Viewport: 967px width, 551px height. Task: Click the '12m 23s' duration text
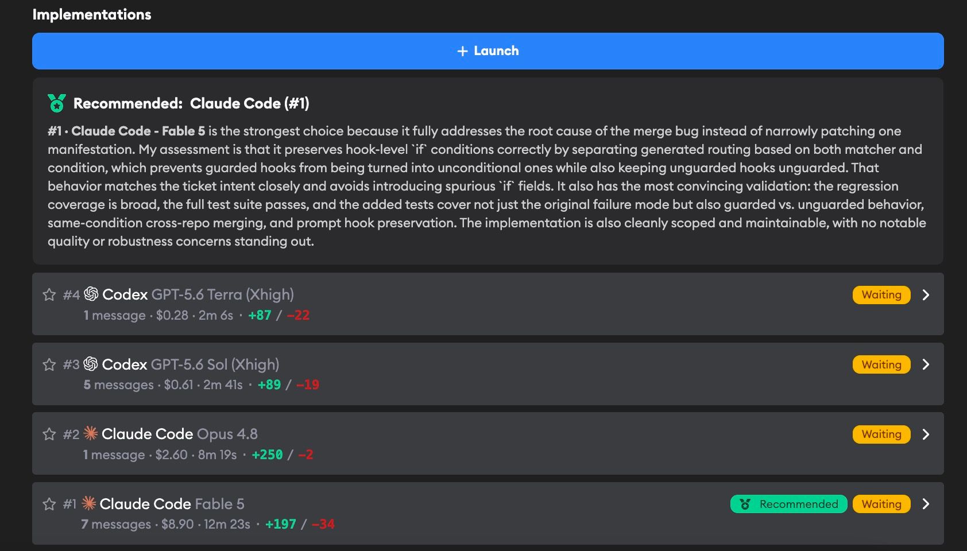(x=227, y=524)
